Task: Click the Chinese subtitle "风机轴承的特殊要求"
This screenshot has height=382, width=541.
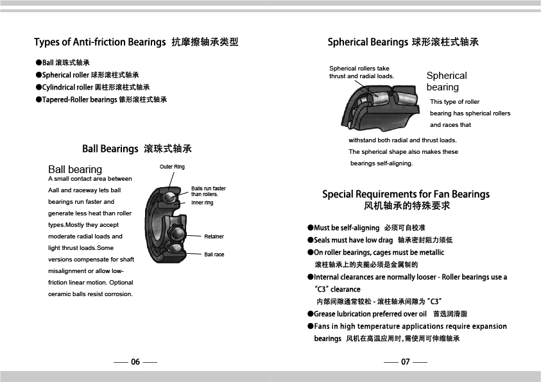Action: [407, 206]
